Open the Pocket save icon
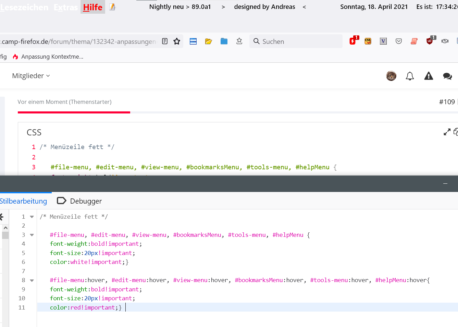458x327 pixels. pyautogui.click(x=399, y=41)
